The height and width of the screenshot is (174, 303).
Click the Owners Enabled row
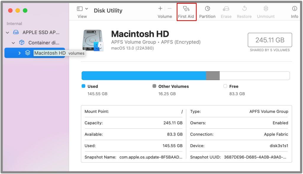tap(239, 123)
